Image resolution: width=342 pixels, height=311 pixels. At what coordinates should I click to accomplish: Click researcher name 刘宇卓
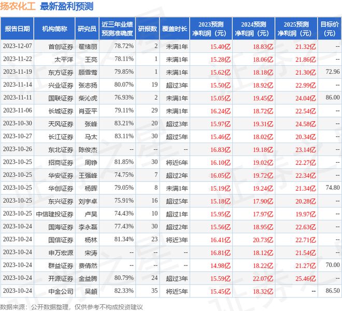pyautogui.click(x=88, y=201)
